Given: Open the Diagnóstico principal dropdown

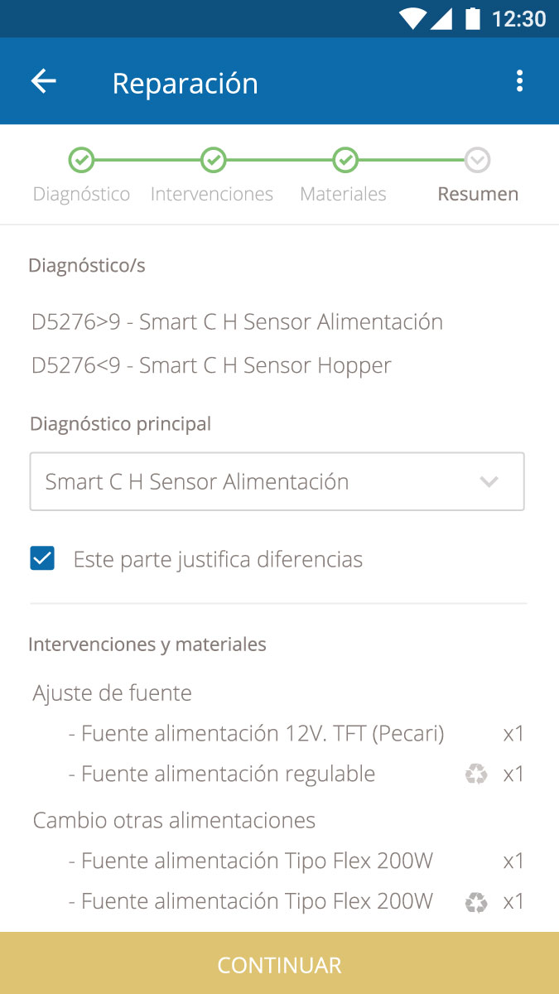Looking at the screenshot, I should coord(277,481).
